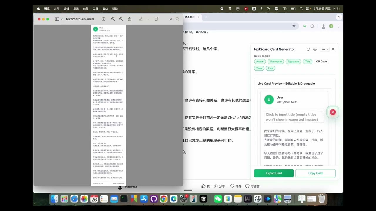The image size is (376, 211).
Task: Toggle the Title option
Action: pos(308,62)
